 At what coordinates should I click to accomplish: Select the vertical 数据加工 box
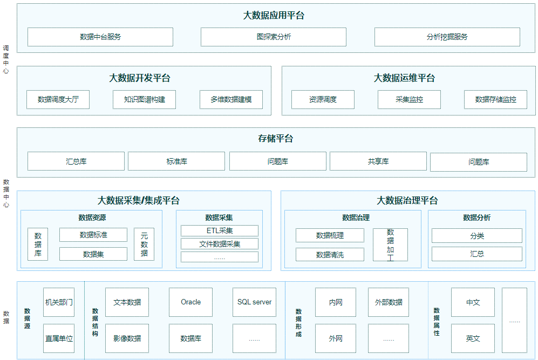coord(390,244)
